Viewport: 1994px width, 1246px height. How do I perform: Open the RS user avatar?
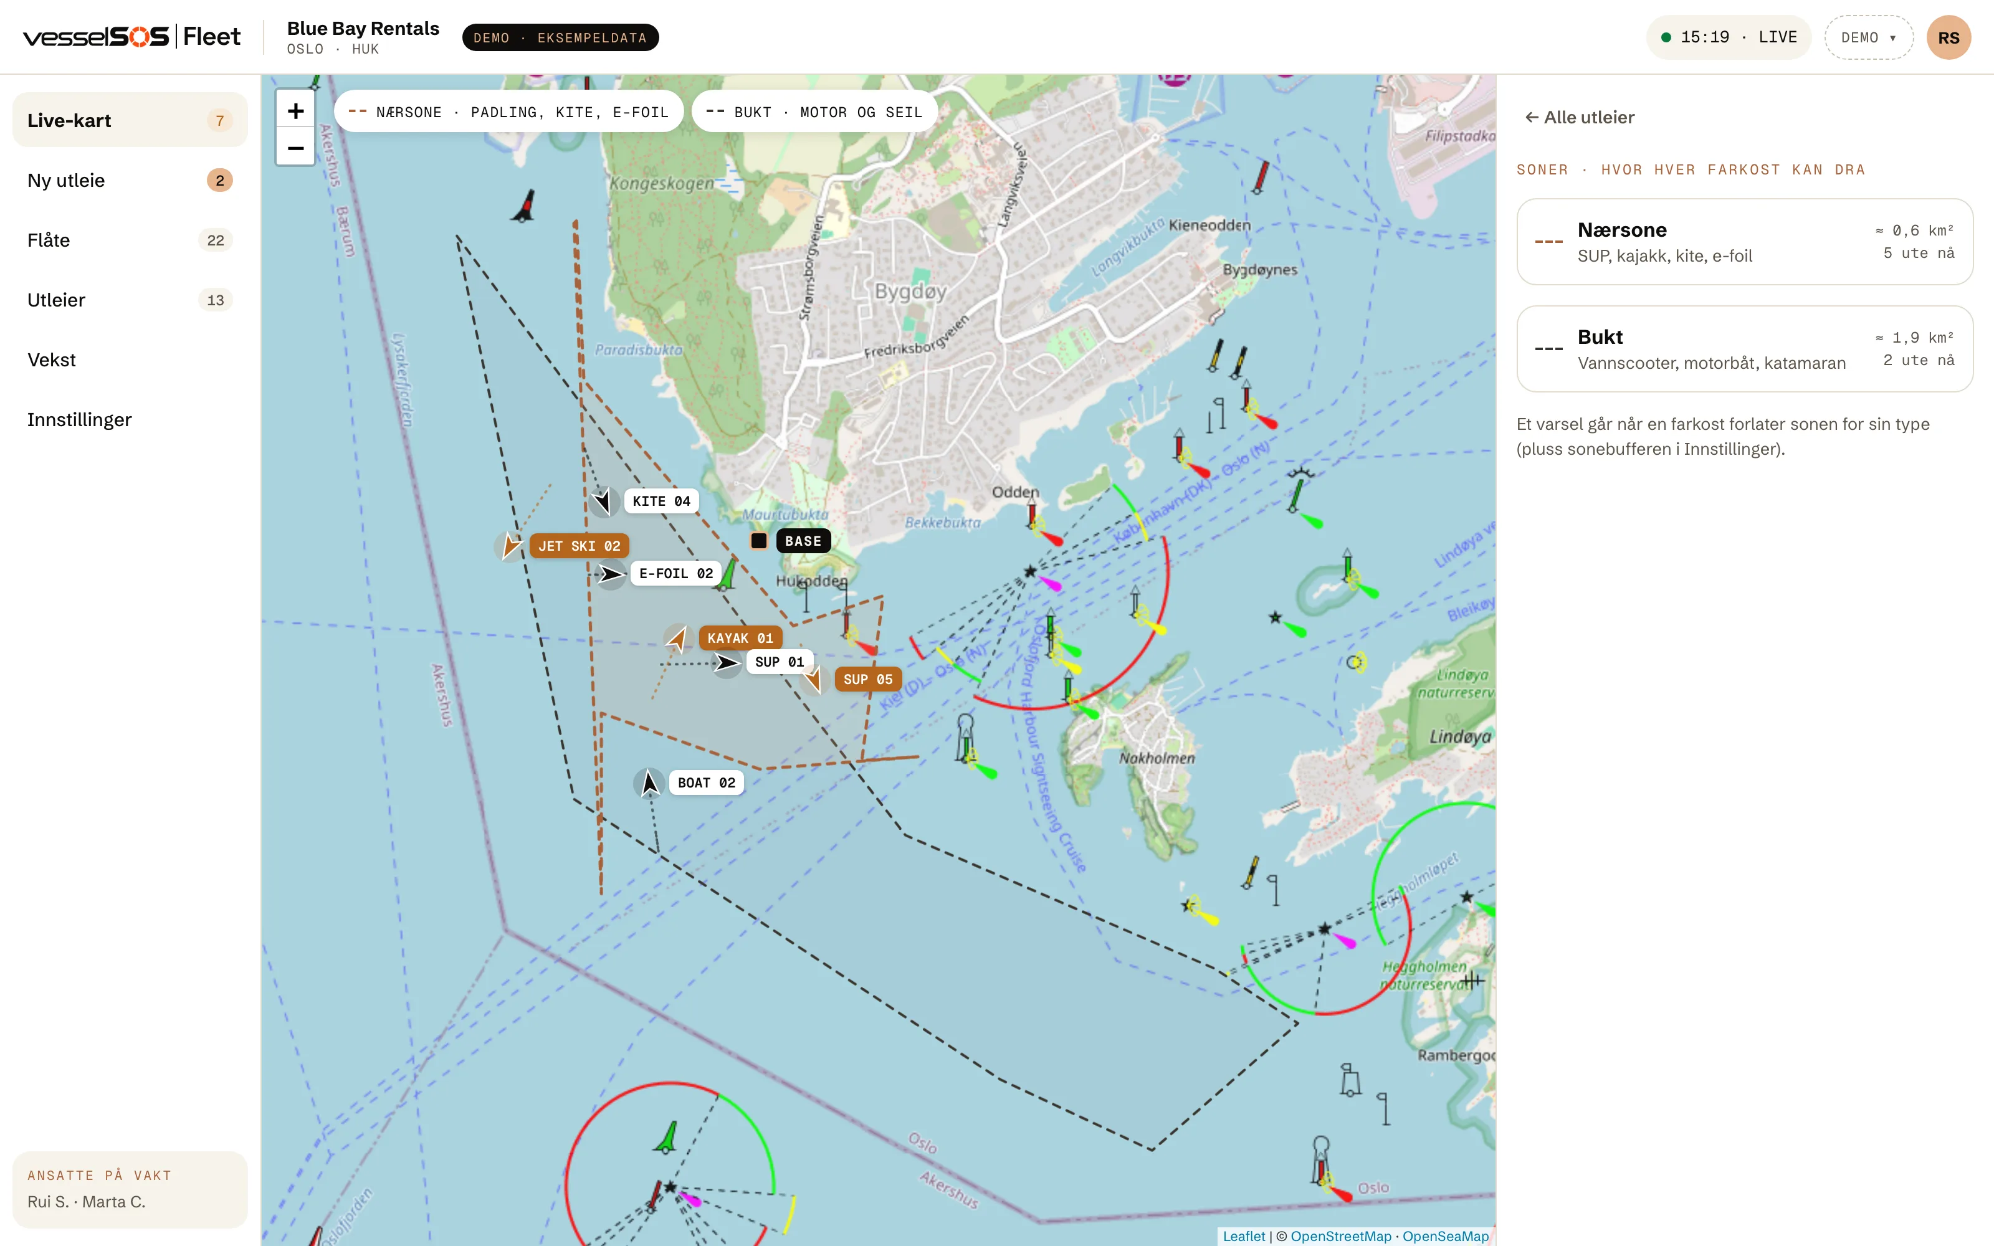[x=1948, y=37]
